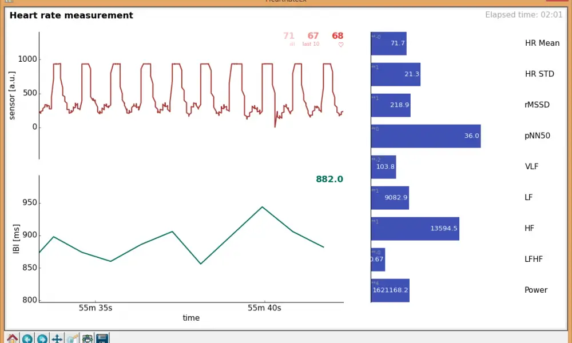Viewport: 572px width, 343px height.
Task: Click the "rMSSD" label
Action: click(537, 105)
